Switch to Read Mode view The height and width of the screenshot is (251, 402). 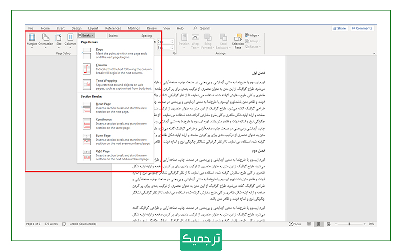tap(309, 224)
